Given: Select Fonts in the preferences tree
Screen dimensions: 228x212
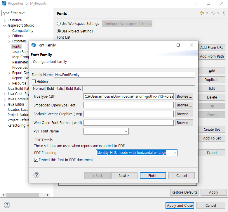Looking at the screenshot, I should click(x=16, y=46).
